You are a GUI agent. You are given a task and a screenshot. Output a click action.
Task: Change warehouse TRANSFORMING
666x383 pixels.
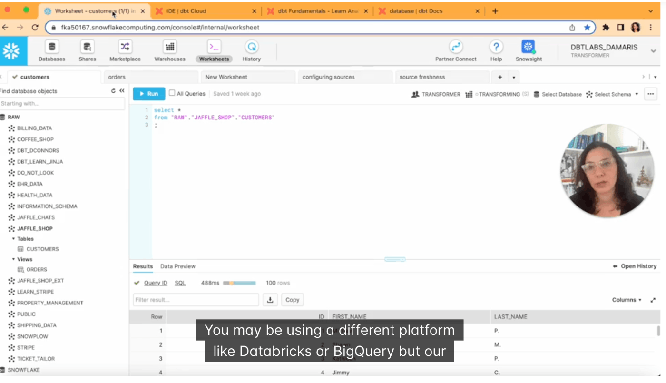click(x=497, y=94)
